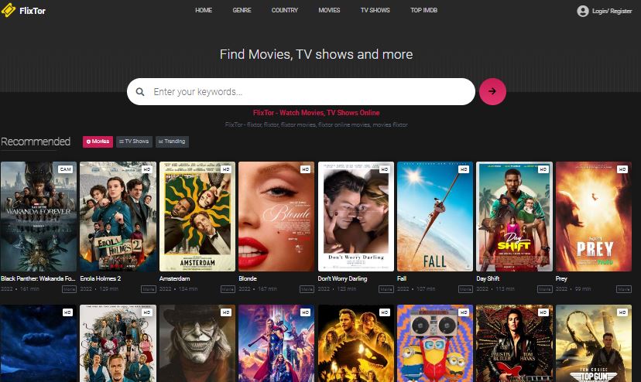Click Wakanda Forever poster thumbnail
Image resolution: width=641 pixels, height=382 pixels.
39,217
